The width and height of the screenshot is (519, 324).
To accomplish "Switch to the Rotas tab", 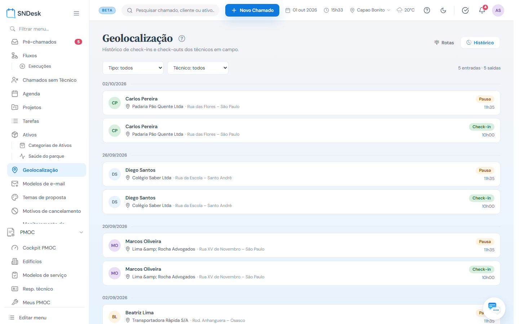I will pos(444,42).
